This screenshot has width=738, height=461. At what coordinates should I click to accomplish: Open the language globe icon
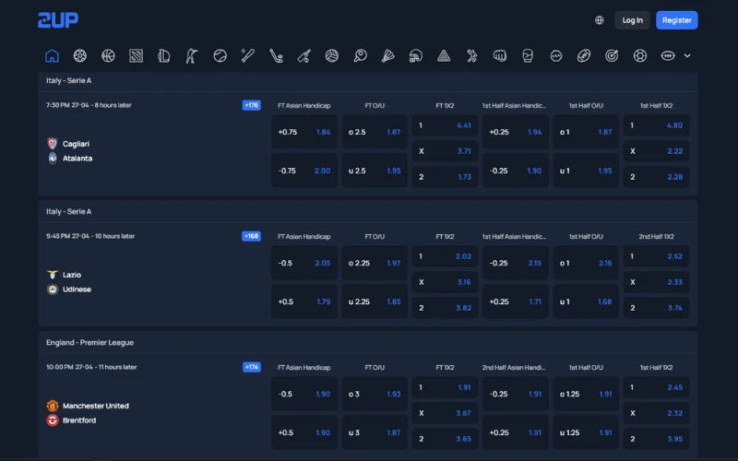[x=599, y=20]
